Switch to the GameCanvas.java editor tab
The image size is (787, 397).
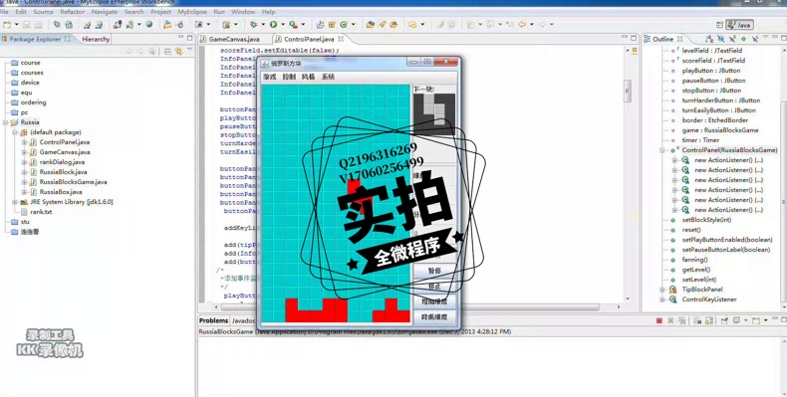point(234,39)
